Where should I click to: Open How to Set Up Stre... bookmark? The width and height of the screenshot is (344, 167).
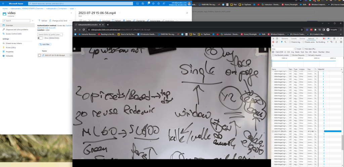(x=127, y=34)
